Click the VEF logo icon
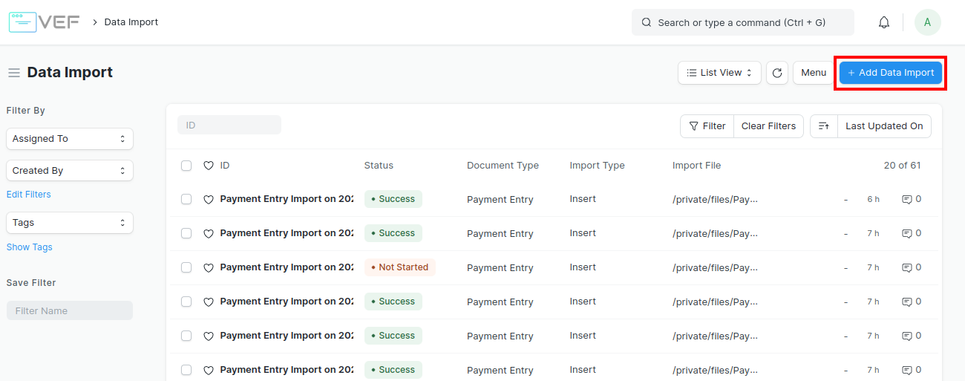This screenshot has height=381, width=965. (45, 22)
